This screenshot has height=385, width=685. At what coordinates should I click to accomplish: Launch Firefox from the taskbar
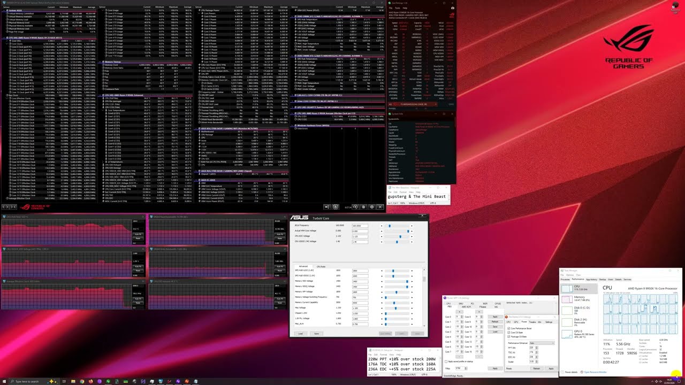[91, 381]
